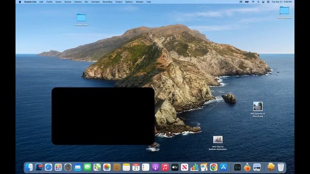Open the Scene menu
Image resolution: width=310 pixels, height=174 pixels.
[58, 2]
